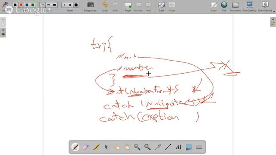Switch to Web mode
This screenshot has height=155, width=276.
[x=224, y=6]
